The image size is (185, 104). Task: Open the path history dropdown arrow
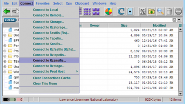tap(179, 20)
